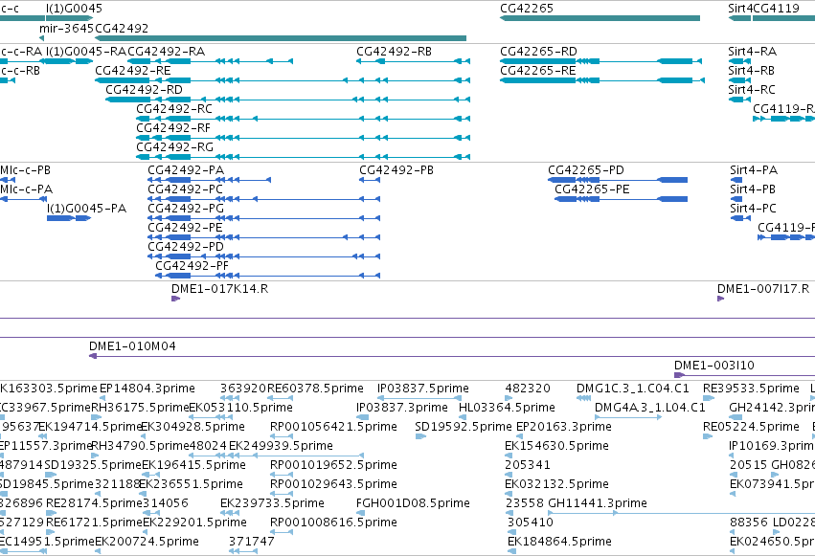Image resolution: width=815 pixels, height=556 pixels.
Task: Click the Mlc-c-PA protein label
Action: pos(27,189)
